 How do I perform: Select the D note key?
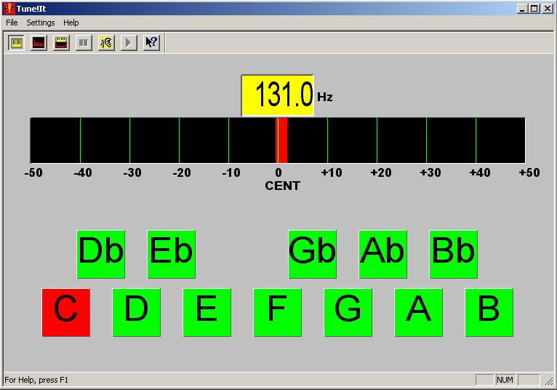137,312
